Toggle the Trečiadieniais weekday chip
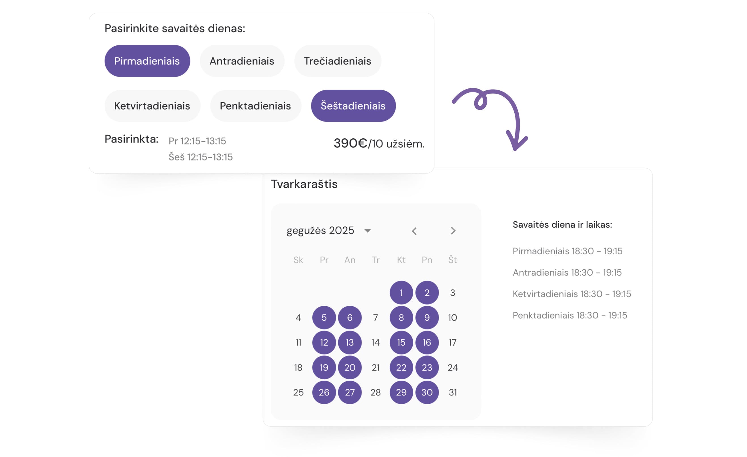This screenshot has height=457, width=747. (x=338, y=61)
